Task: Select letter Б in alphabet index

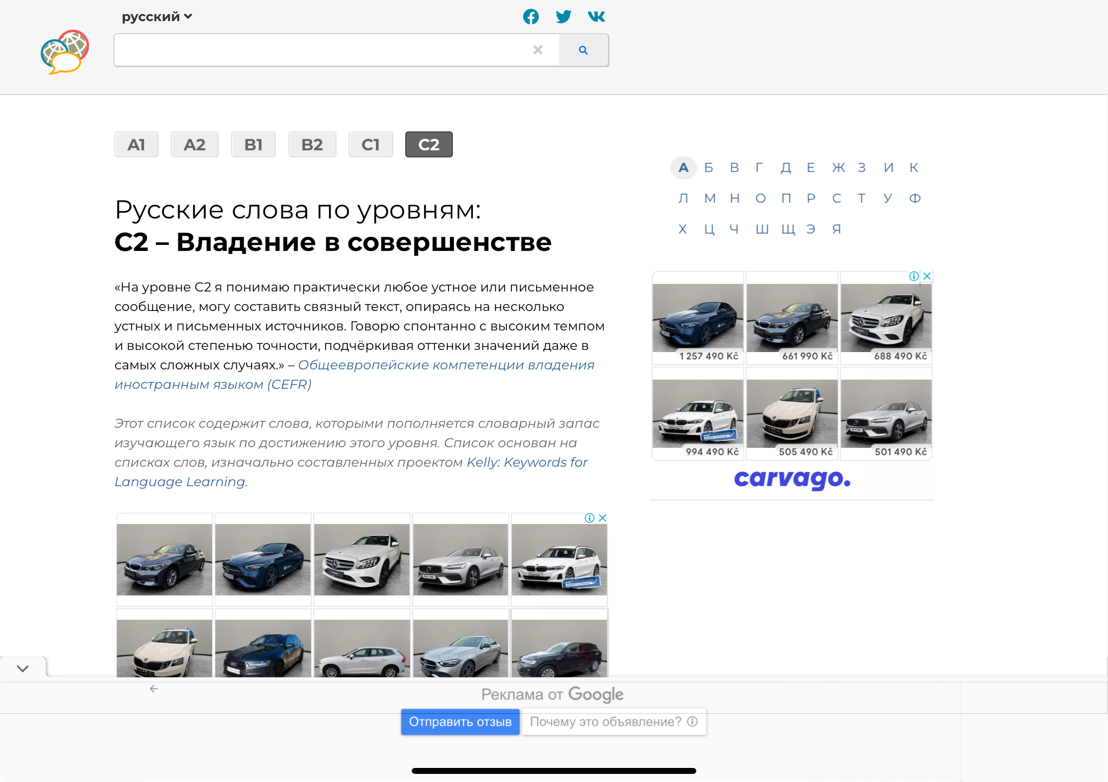Action: [709, 168]
